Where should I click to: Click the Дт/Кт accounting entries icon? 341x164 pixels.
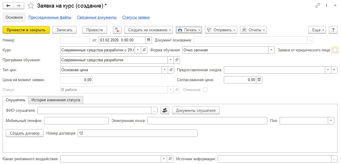pos(117,30)
